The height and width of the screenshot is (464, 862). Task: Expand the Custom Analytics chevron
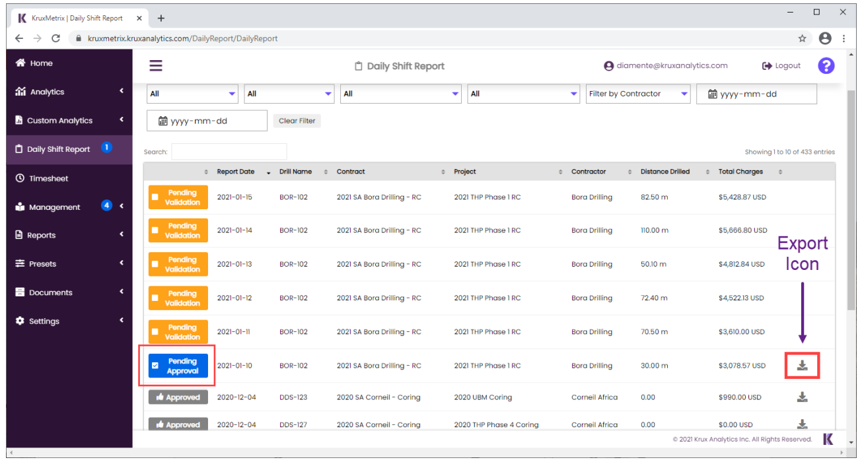click(x=122, y=119)
